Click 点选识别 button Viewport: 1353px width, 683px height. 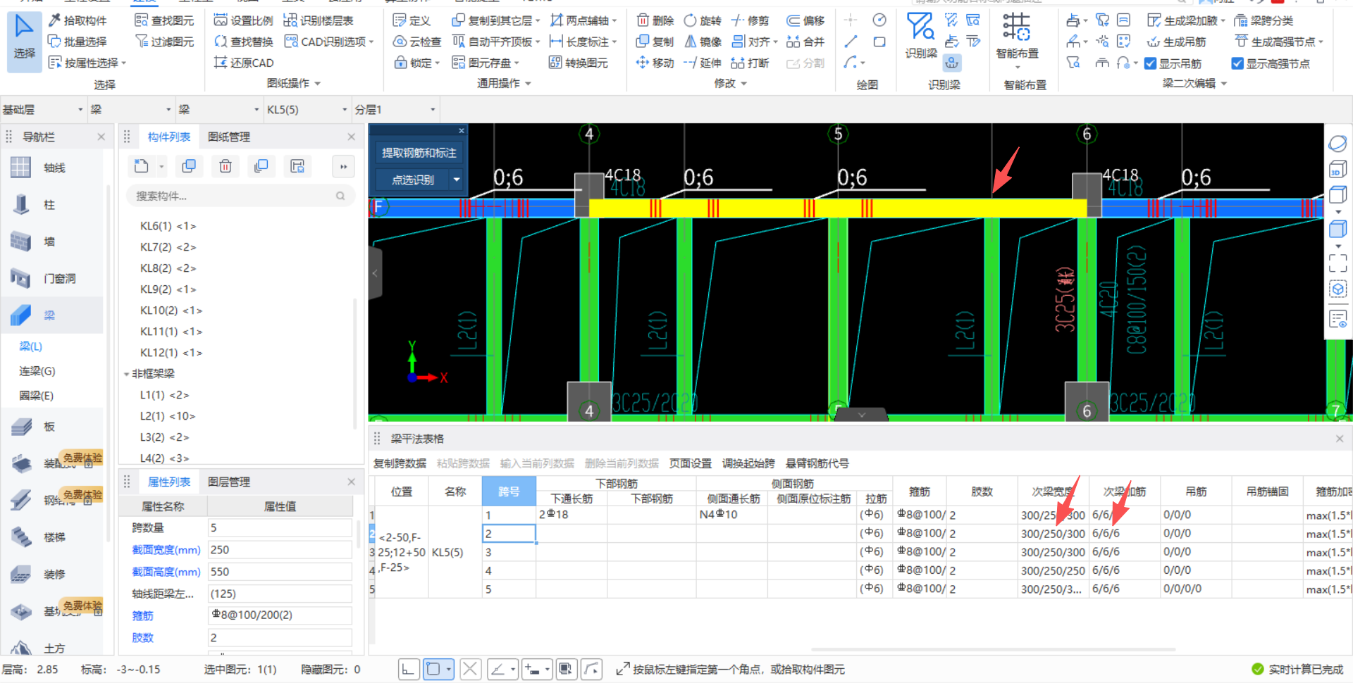click(x=413, y=180)
